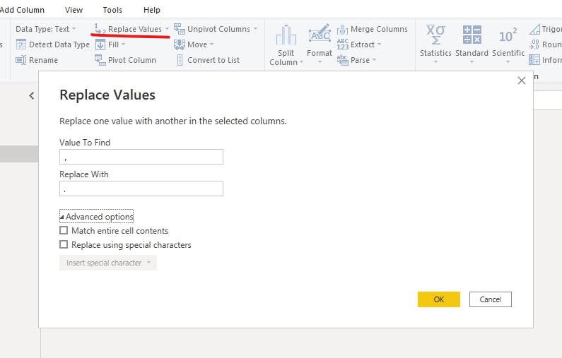Click the Standard operations icon
Screen dimensions: 562x358
[x=472, y=35]
